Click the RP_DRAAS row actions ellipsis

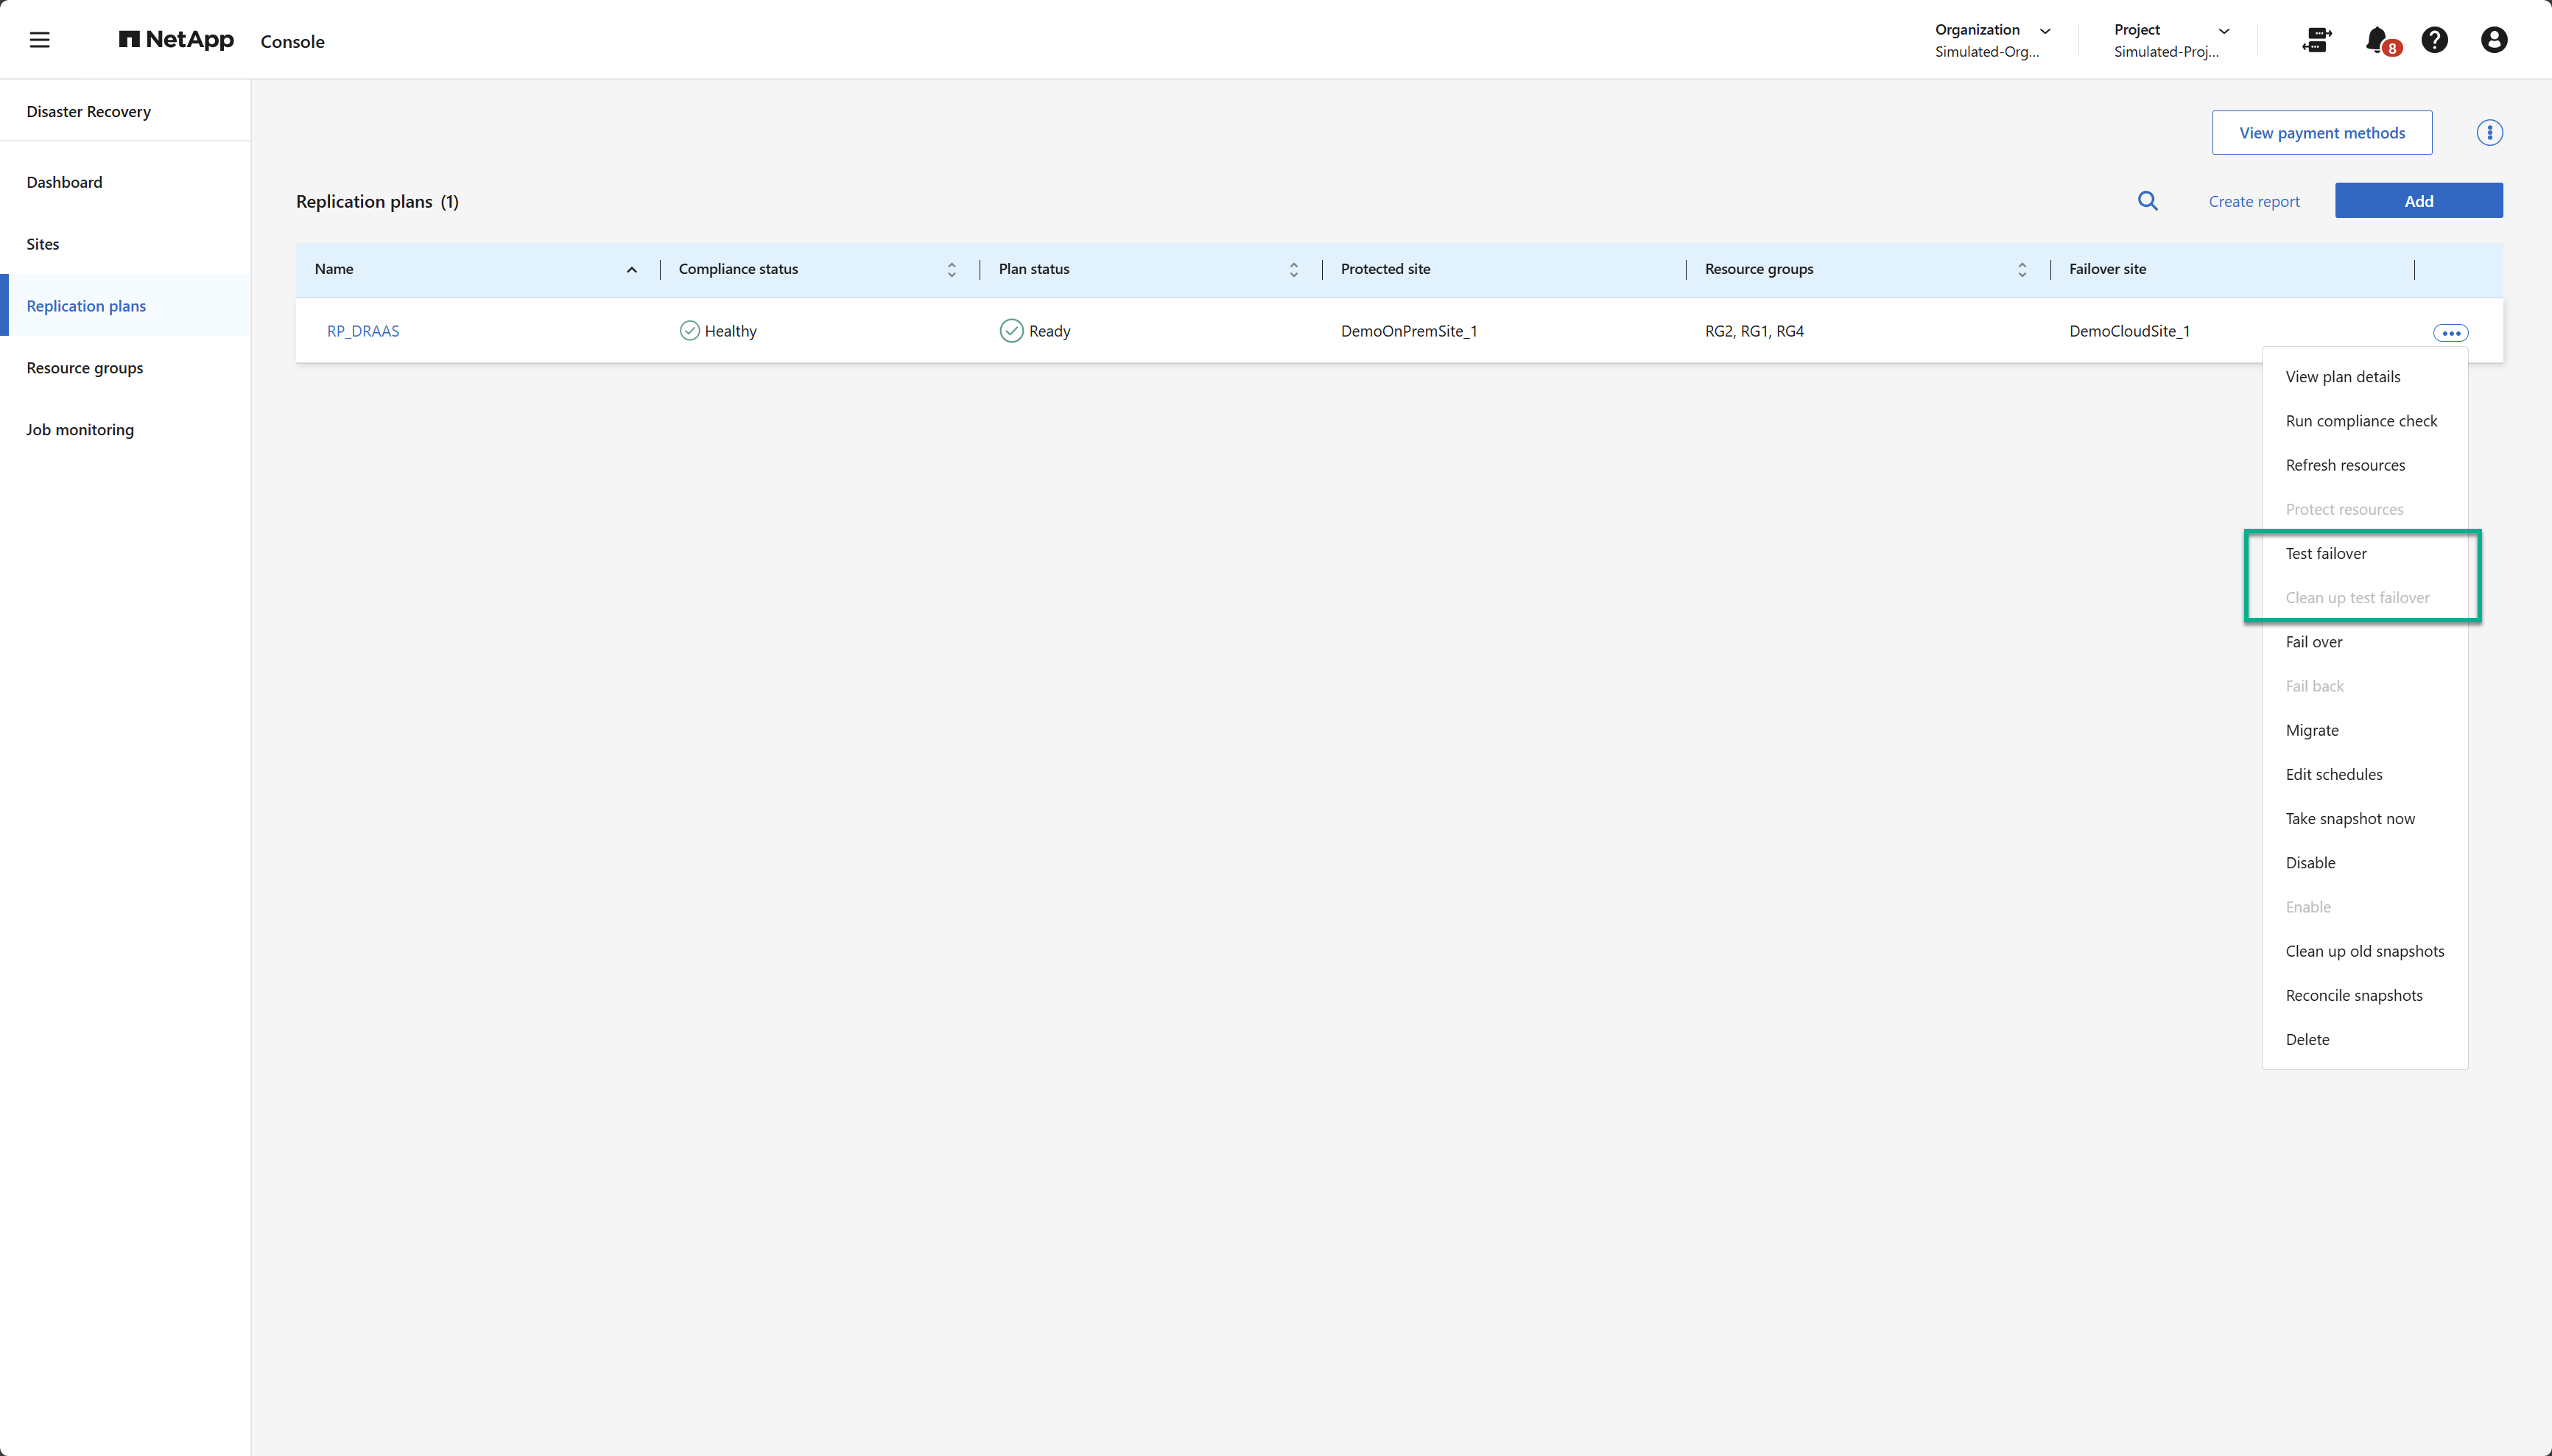(x=2450, y=333)
